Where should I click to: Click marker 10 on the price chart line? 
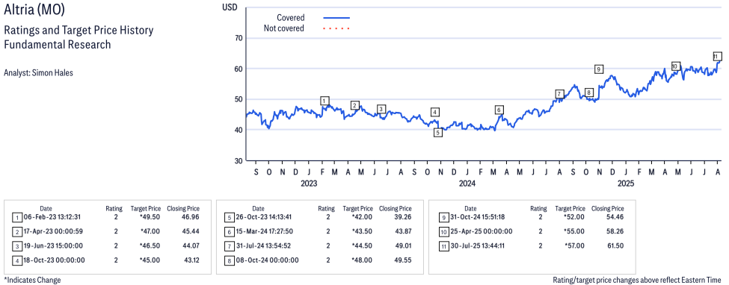click(675, 66)
